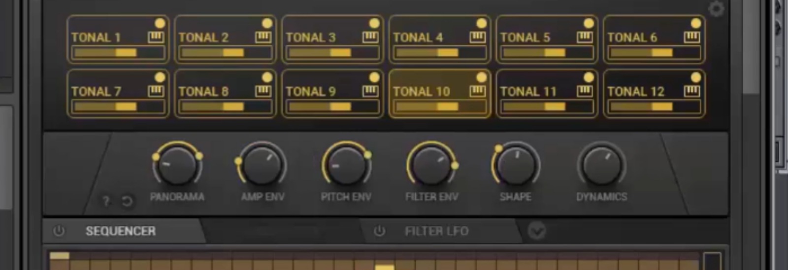
Task: Click the keyboard icon on Tonal 4
Action: click(477, 37)
